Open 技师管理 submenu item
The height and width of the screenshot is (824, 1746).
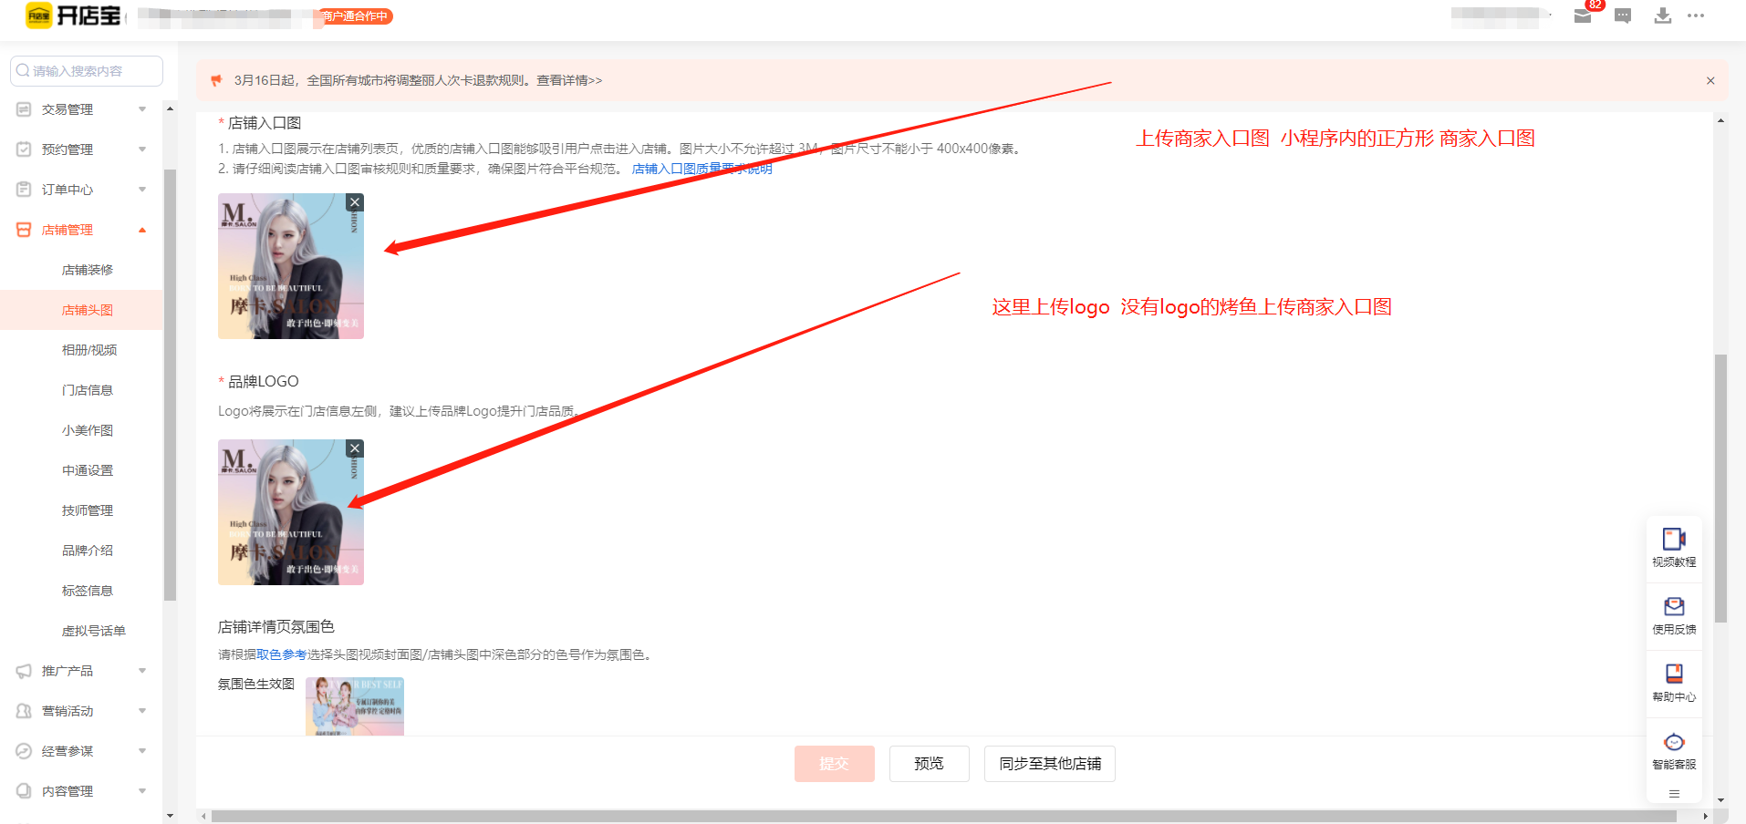click(x=88, y=510)
